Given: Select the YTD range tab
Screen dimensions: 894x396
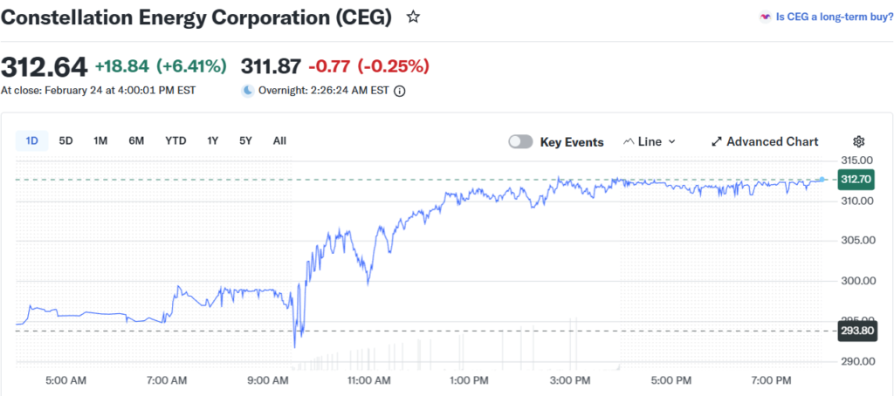Looking at the screenshot, I should [x=175, y=140].
